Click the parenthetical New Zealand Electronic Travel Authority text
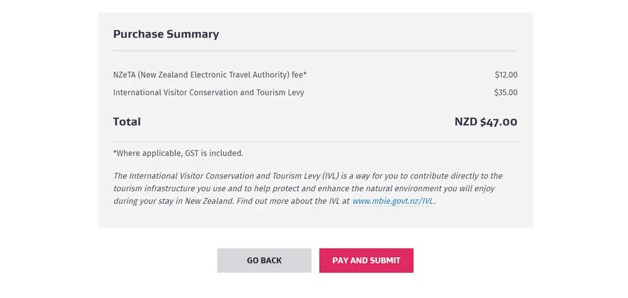This screenshot has width=628, height=298. click(214, 75)
